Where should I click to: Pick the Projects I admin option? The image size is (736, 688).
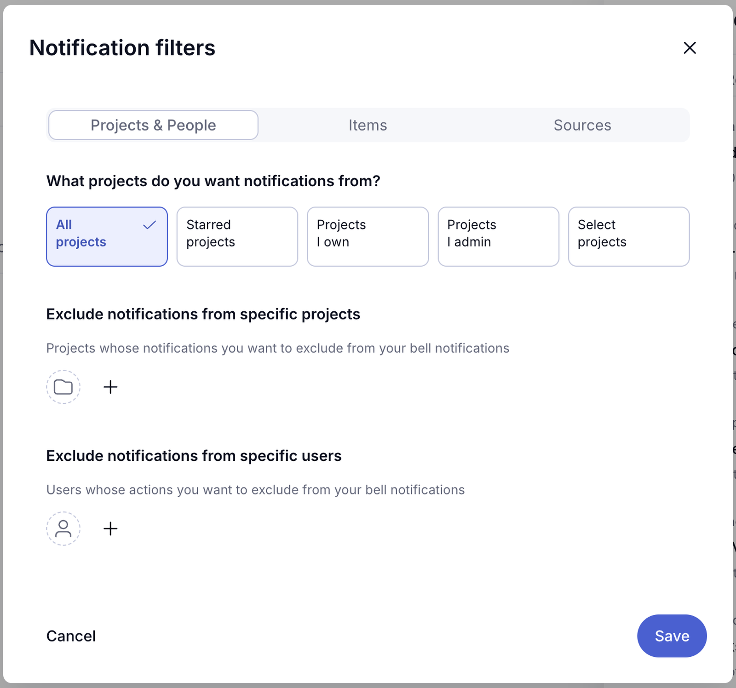499,236
